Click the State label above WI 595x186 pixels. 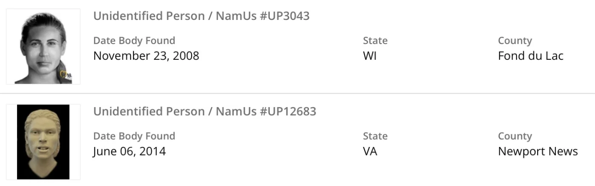375,41
